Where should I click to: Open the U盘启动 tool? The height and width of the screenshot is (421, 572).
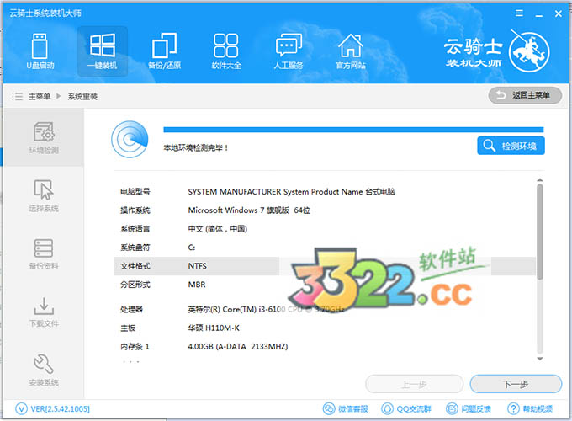40,51
